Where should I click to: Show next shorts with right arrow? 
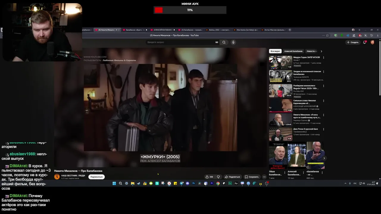(x=324, y=158)
